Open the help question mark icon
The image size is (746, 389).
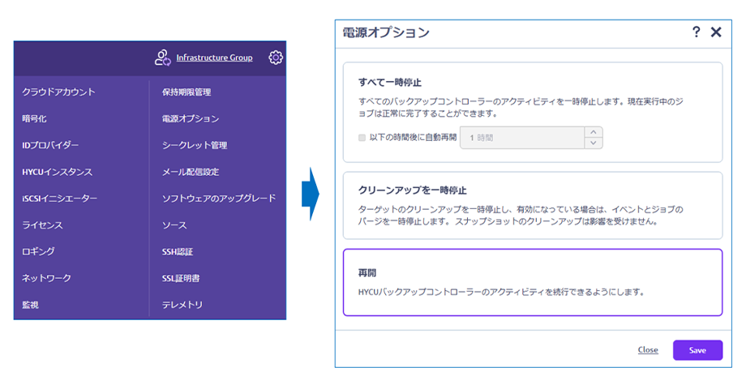coord(696,32)
